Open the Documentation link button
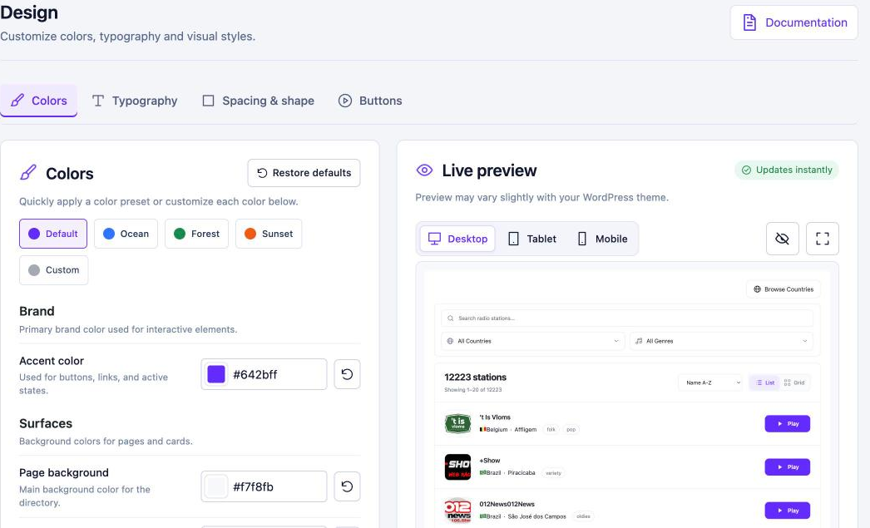Image resolution: width=870 pixels, height=528 pixels. click(793, 22)
